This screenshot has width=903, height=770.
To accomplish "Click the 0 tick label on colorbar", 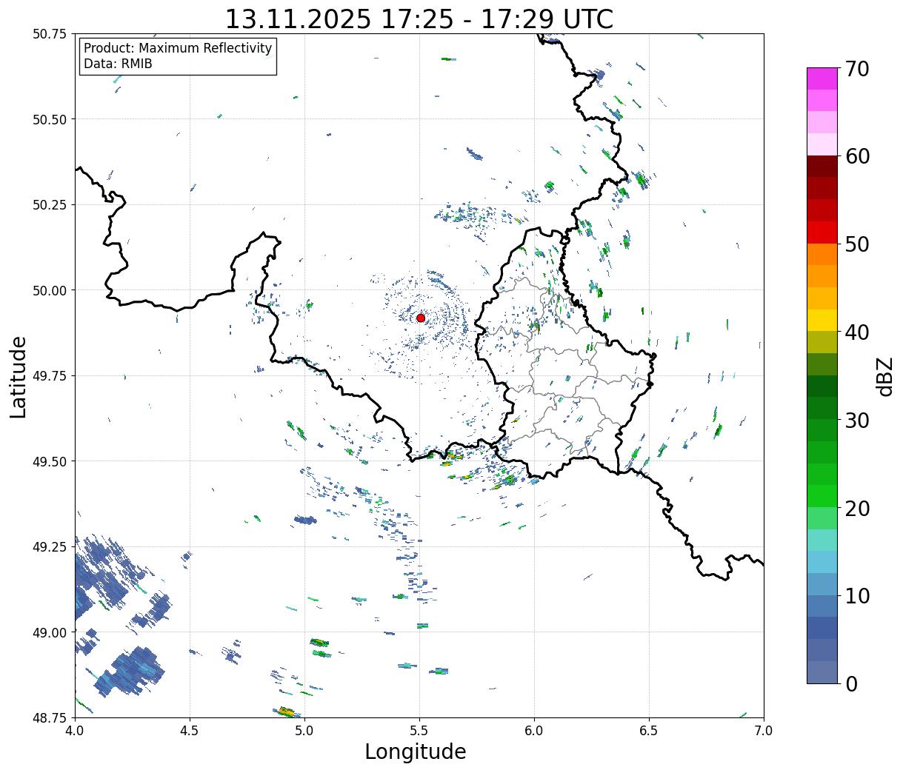I will click(851, 684).
